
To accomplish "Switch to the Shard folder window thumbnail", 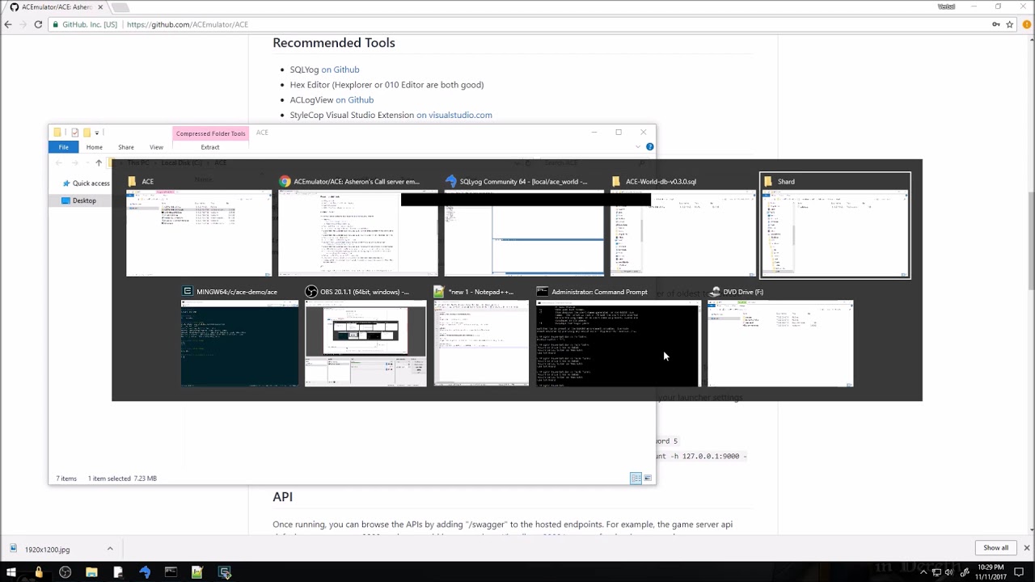I will coord(835,226).
